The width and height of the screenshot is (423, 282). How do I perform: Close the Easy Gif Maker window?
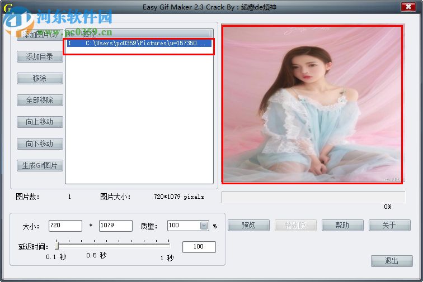point(408,7)
